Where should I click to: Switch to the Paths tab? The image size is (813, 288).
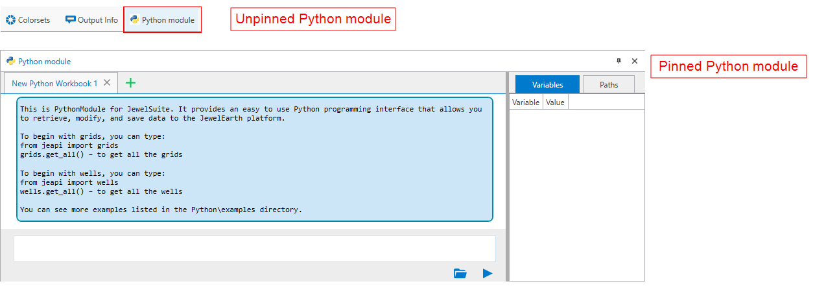tap(609, 84)
